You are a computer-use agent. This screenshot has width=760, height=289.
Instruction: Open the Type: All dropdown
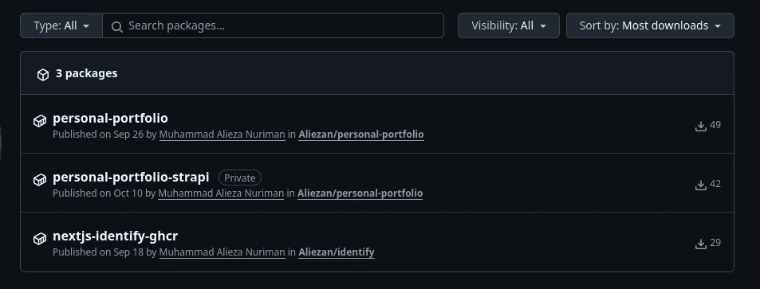pyautogui.click(x=61, y=25)
